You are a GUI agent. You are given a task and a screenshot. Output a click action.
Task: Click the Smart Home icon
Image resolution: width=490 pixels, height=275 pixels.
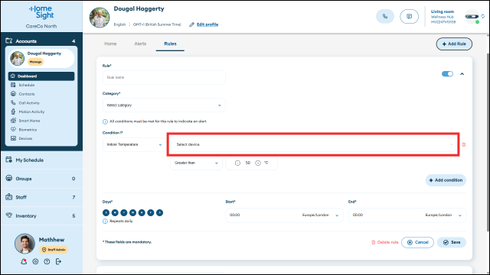[13, 121]
